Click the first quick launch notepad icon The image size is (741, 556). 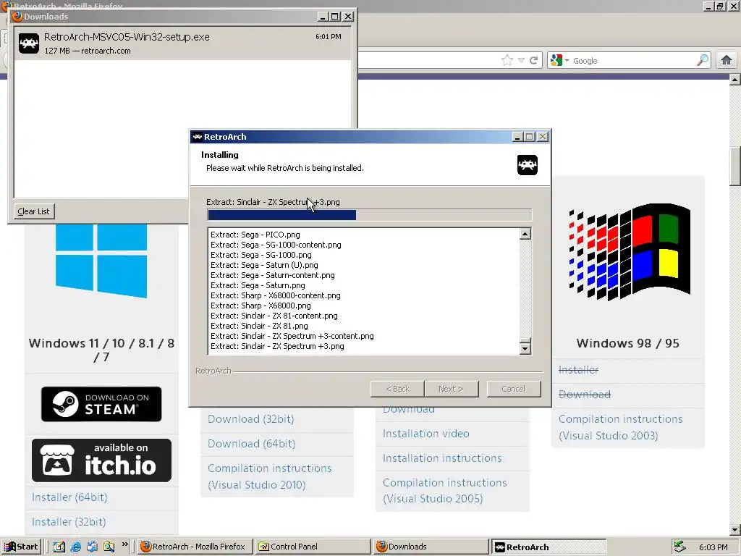click(59, 547)
